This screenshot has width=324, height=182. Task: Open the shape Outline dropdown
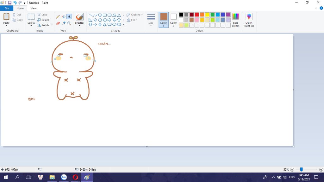click(134, 15)
